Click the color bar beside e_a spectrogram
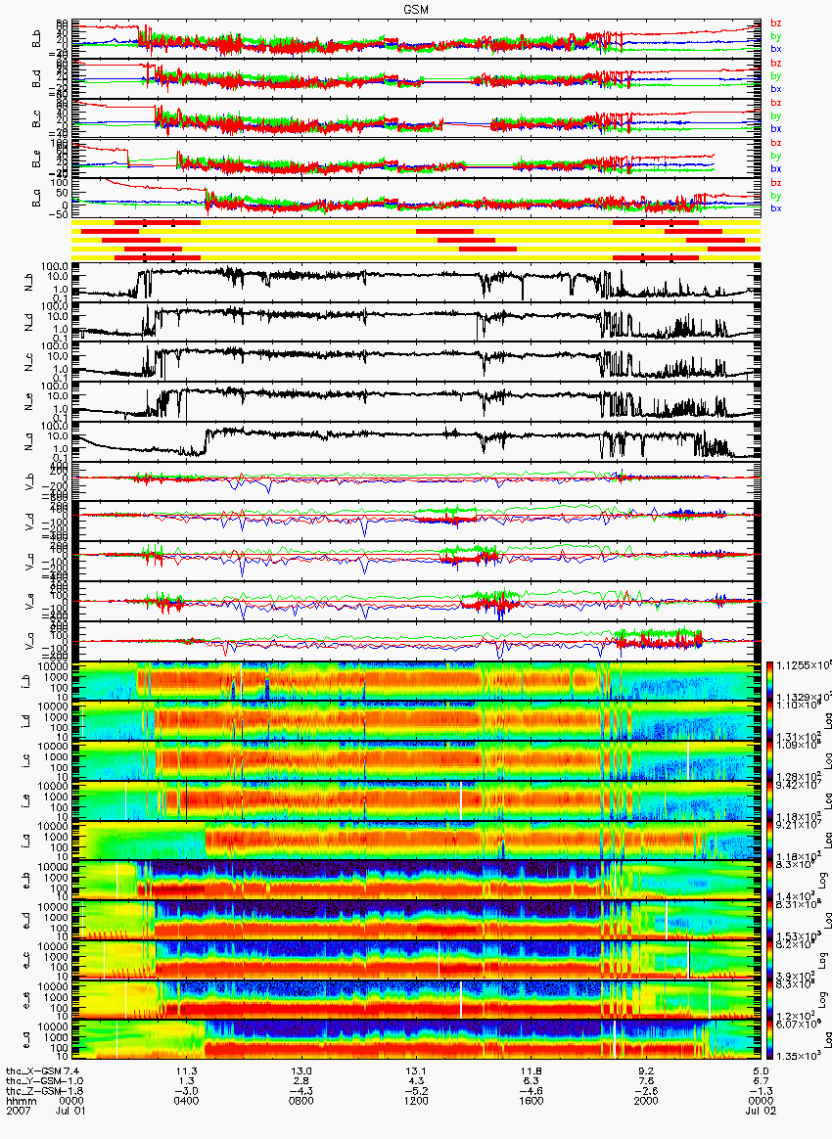The image size is (832, 1139). point(770,1039)
